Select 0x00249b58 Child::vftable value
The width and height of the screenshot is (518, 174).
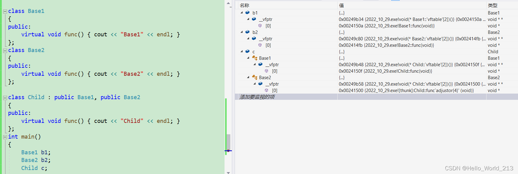412,84
